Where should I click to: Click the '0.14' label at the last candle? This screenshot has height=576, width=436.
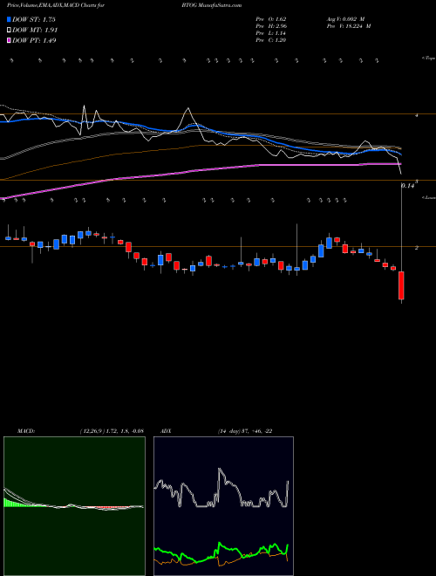point(407,186)
